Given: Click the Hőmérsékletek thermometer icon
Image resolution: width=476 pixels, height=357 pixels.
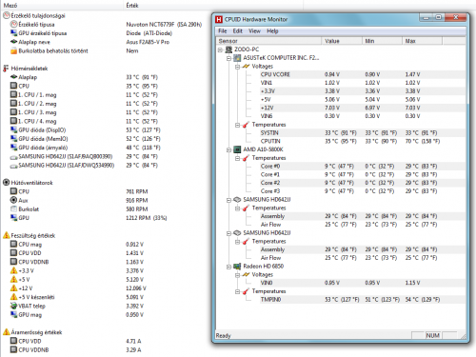Looking at the screenshot, I should (6, 69).
